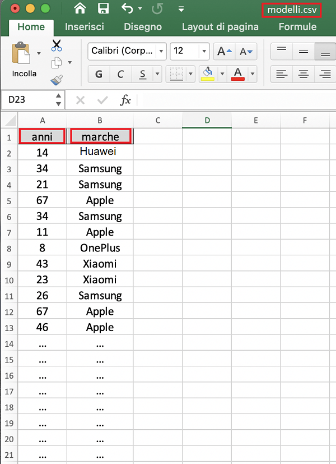Open the Disegno ribbon tab
The image size is (336, 464).
143,27
